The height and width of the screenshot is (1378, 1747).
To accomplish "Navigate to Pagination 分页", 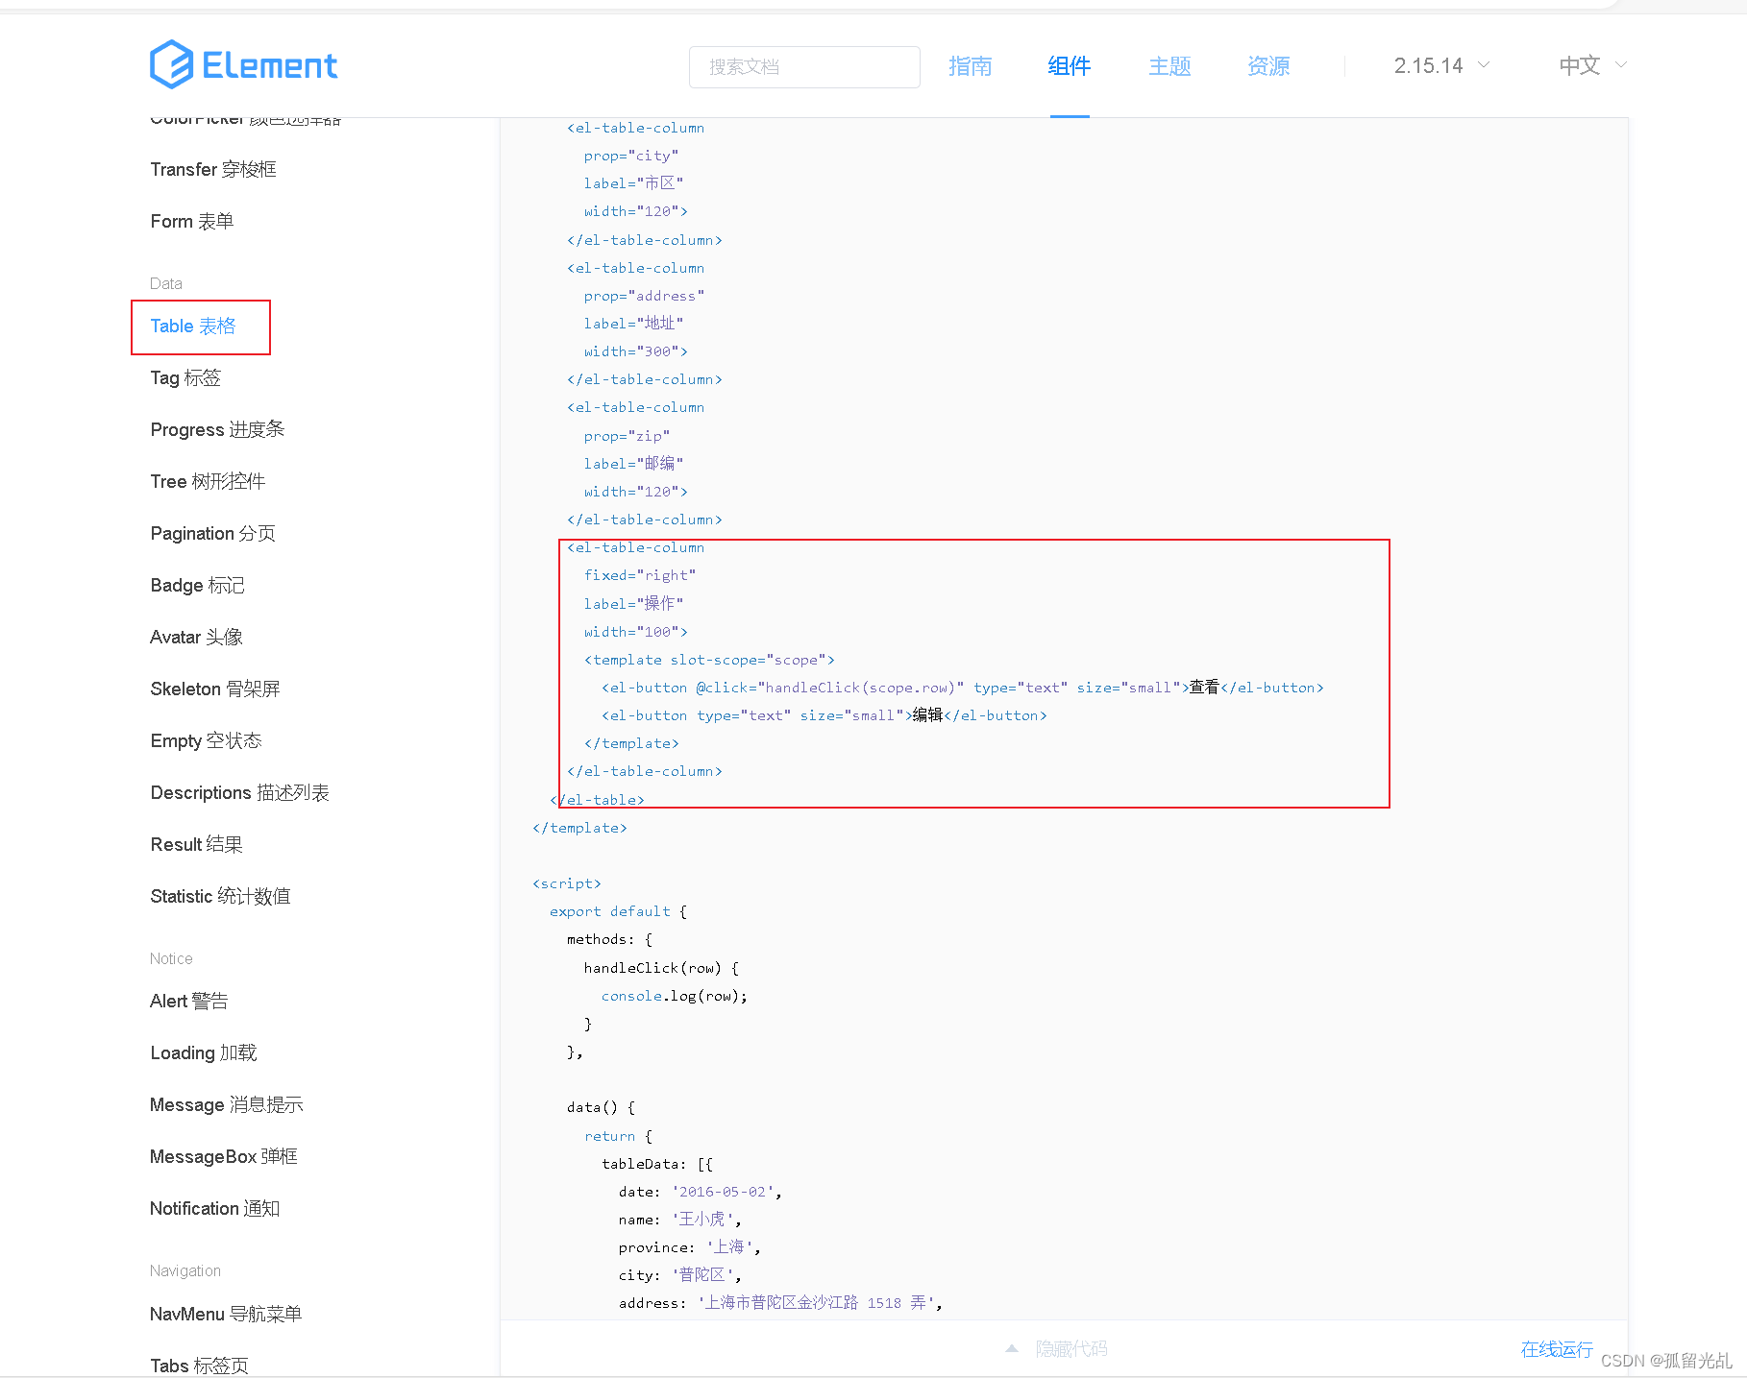I will (x=212, y=533).
